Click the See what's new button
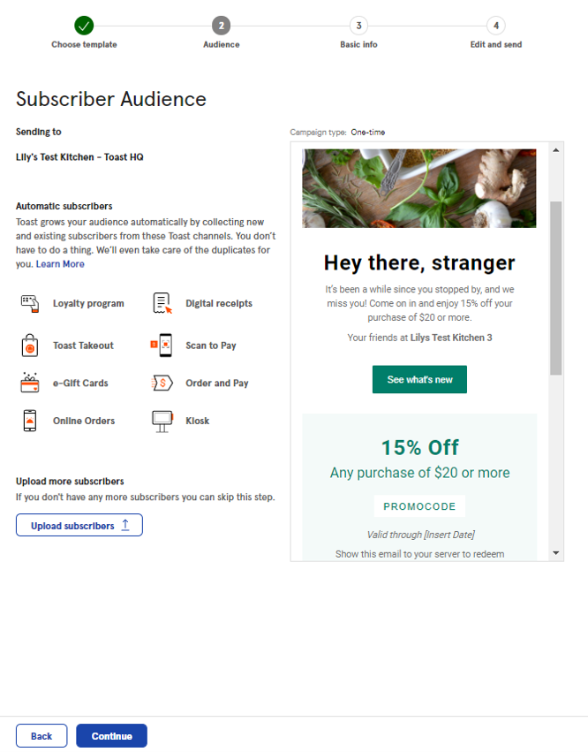This screenshot has width=588, height=752. click(x=419, y=378)
